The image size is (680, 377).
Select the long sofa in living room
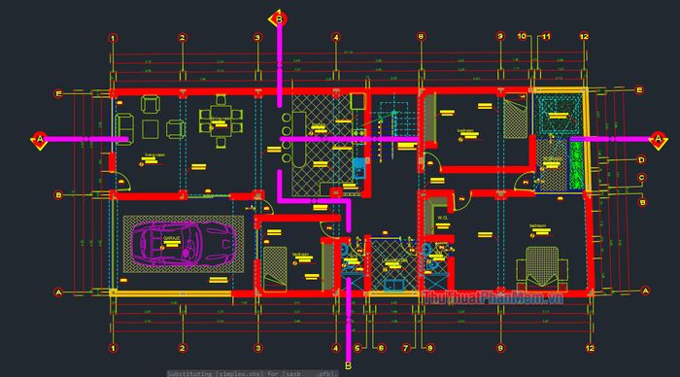point(124,129)
